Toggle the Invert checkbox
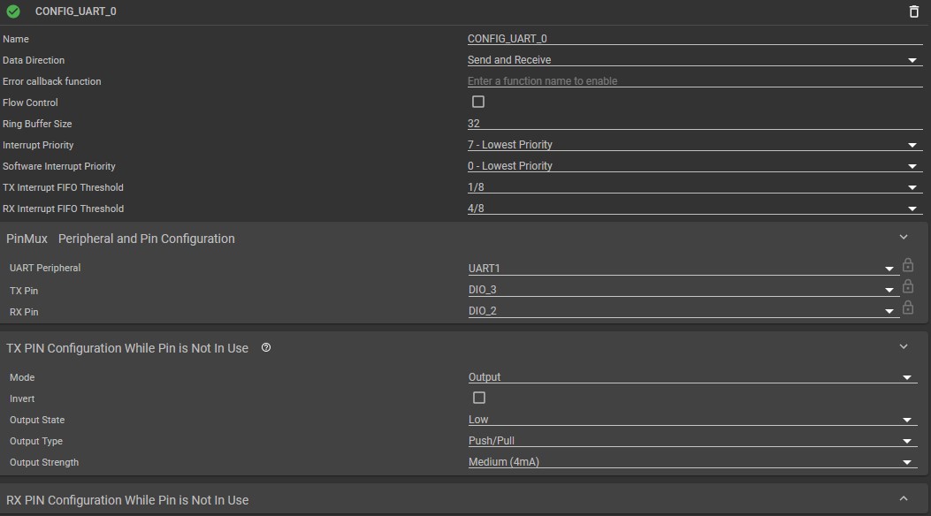 click(x=479, y=398)
